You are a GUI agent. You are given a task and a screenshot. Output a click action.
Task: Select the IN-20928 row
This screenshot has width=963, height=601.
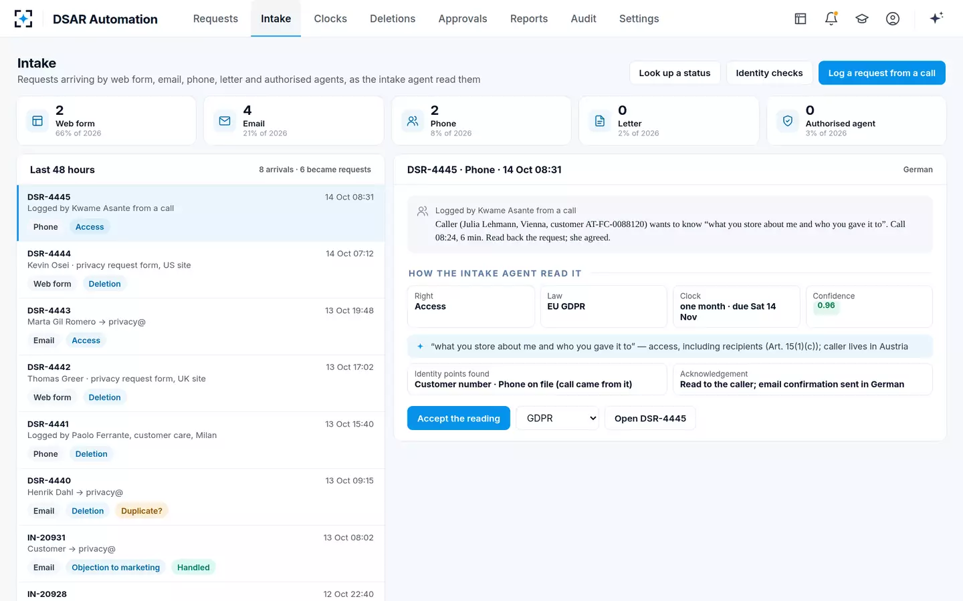pos(201,592)
